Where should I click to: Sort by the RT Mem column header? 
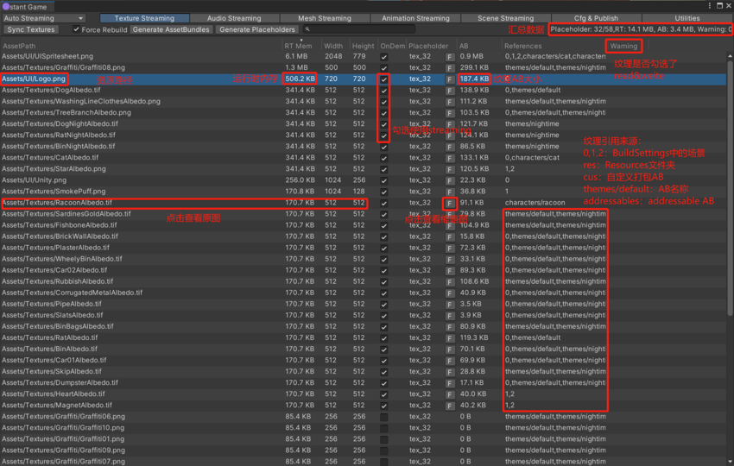[x=298, y=46]
